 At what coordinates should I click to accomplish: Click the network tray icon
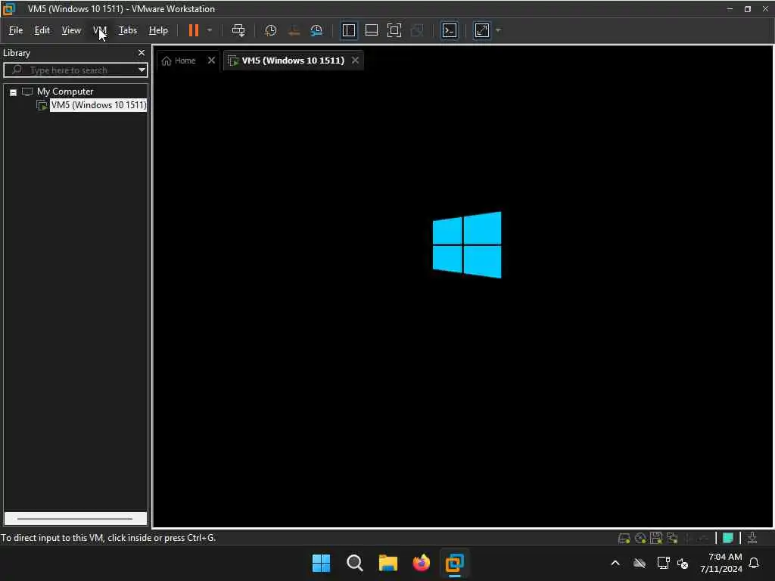click(663, 563)
